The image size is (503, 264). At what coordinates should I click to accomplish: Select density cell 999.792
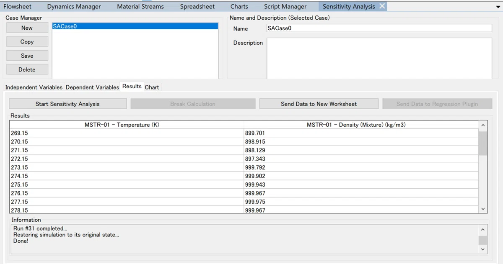(361, 167)
